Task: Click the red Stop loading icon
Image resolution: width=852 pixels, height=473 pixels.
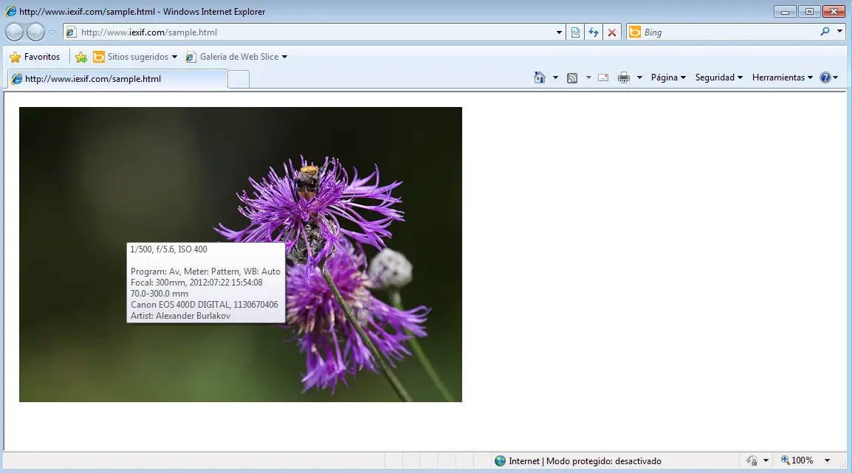Action: point(612,32)
